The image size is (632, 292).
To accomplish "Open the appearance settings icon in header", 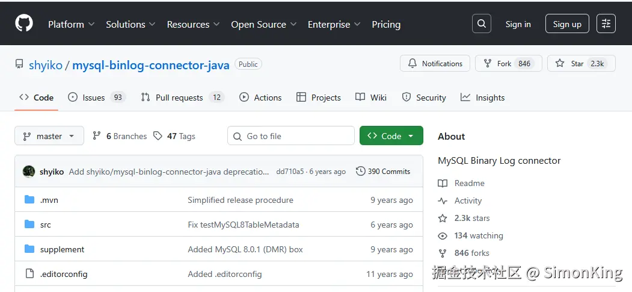I will [606, 24].
